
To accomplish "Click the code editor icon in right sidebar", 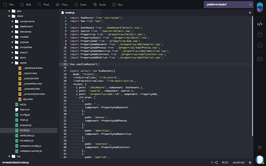I will [260, 24].
